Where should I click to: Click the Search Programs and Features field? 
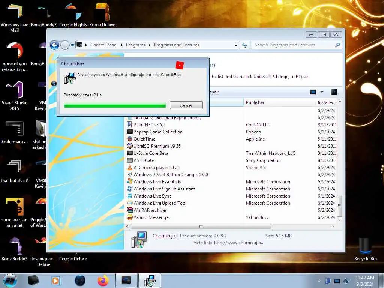[x=294, y=45]
